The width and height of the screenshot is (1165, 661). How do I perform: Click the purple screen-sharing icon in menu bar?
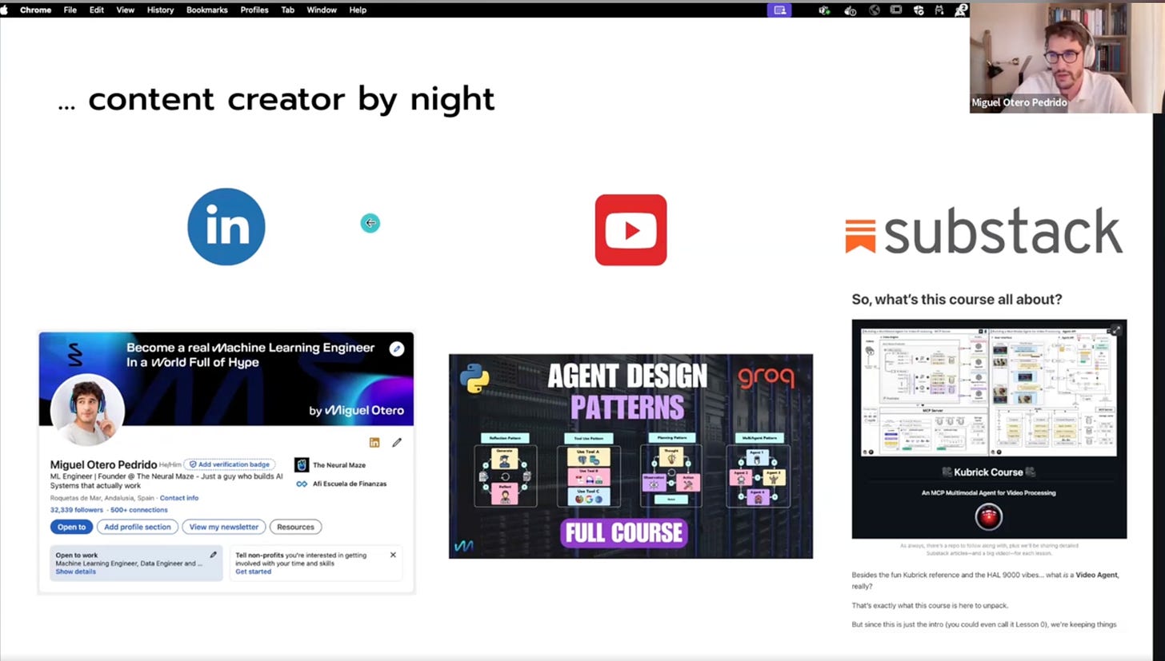point(779,10)
